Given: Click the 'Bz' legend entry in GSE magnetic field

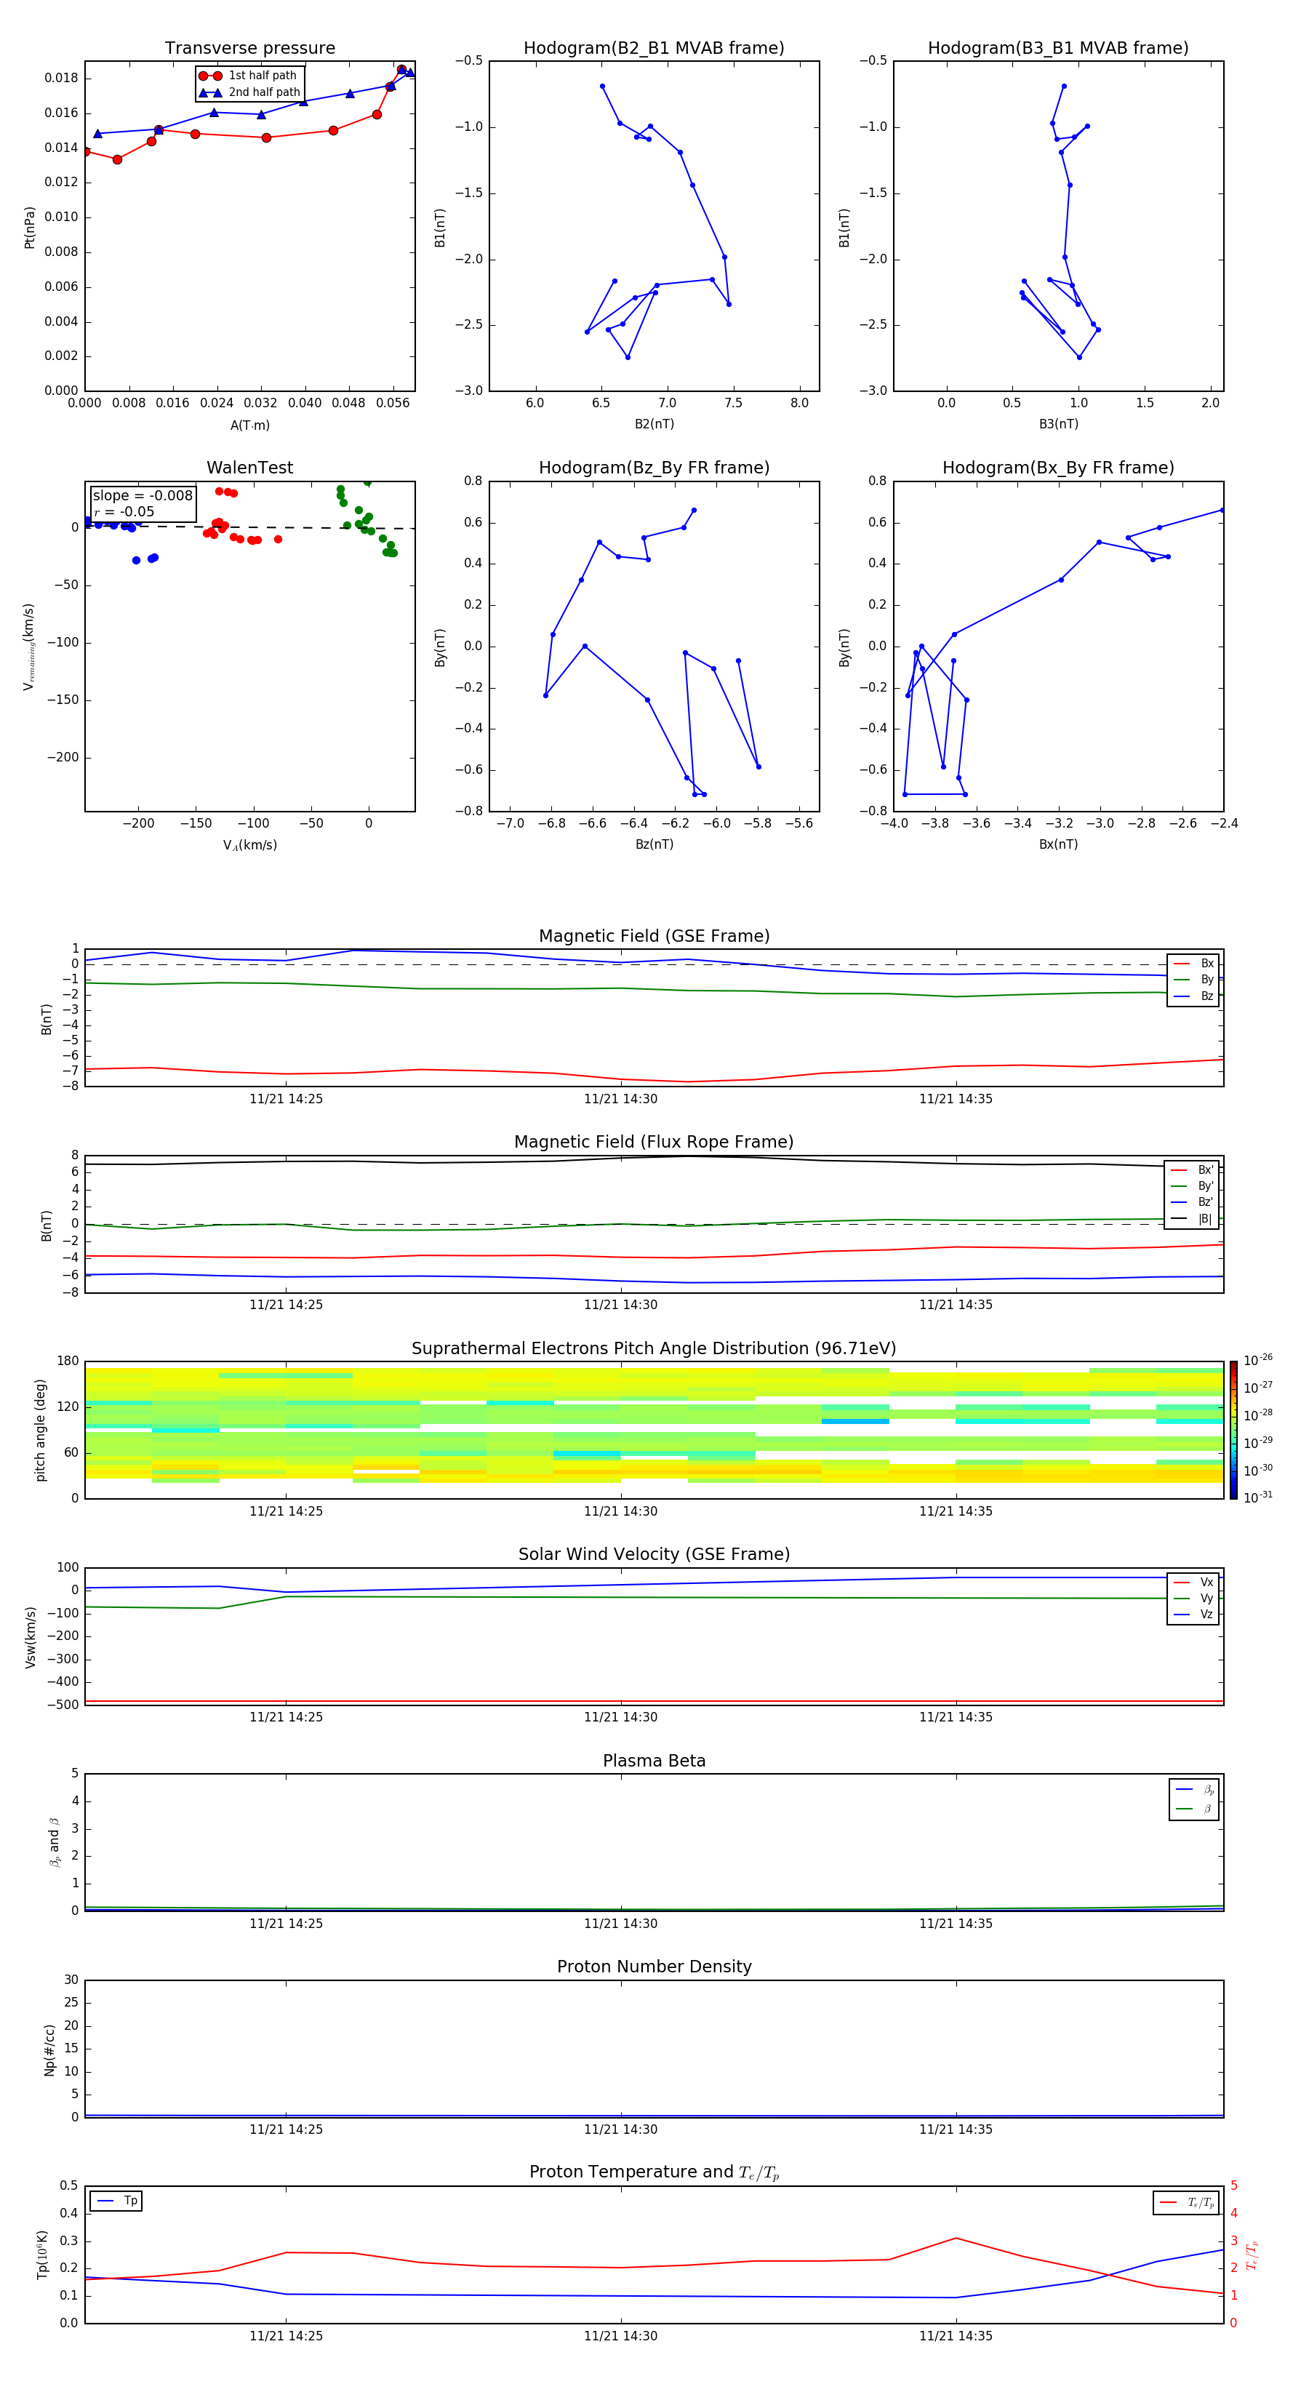Looking at the screenshot, I should click(x=1193, y=996).
